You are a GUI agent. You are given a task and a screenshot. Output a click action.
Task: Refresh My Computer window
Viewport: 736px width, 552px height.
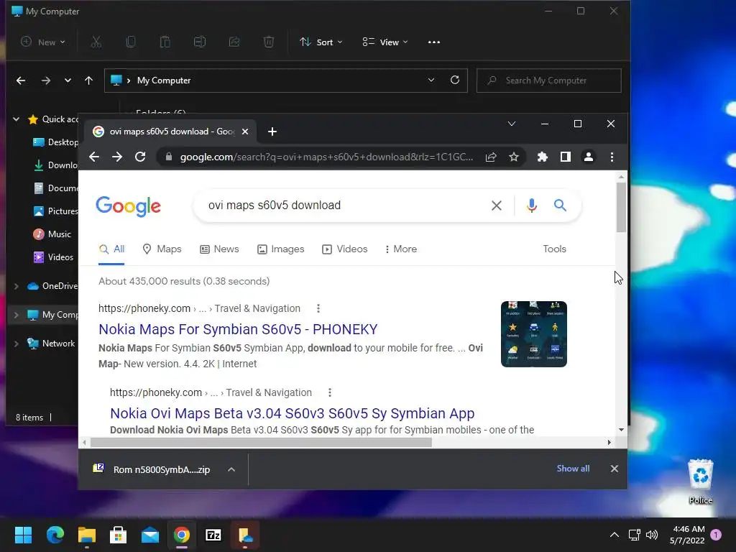[455, 80]
